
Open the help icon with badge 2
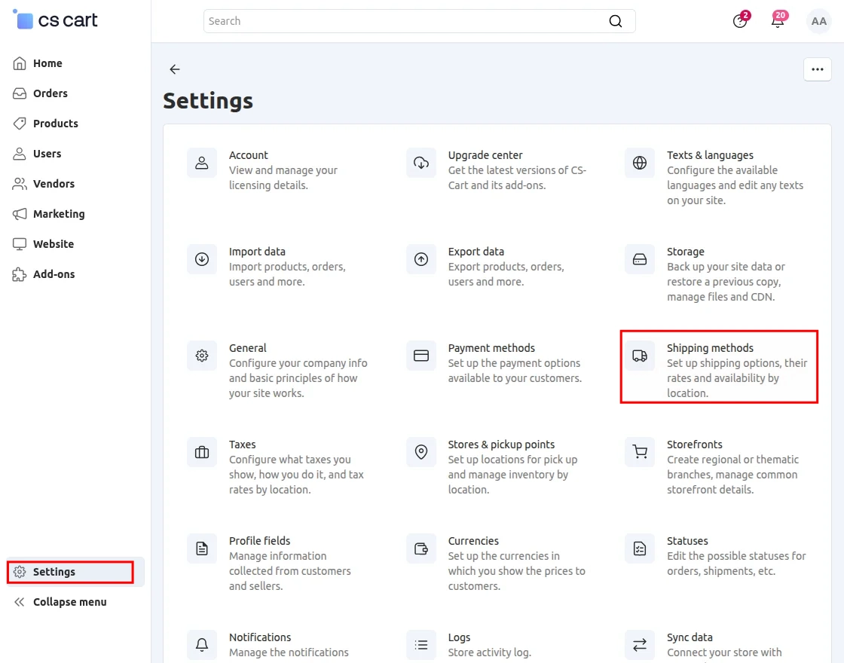tap(740, 20)
